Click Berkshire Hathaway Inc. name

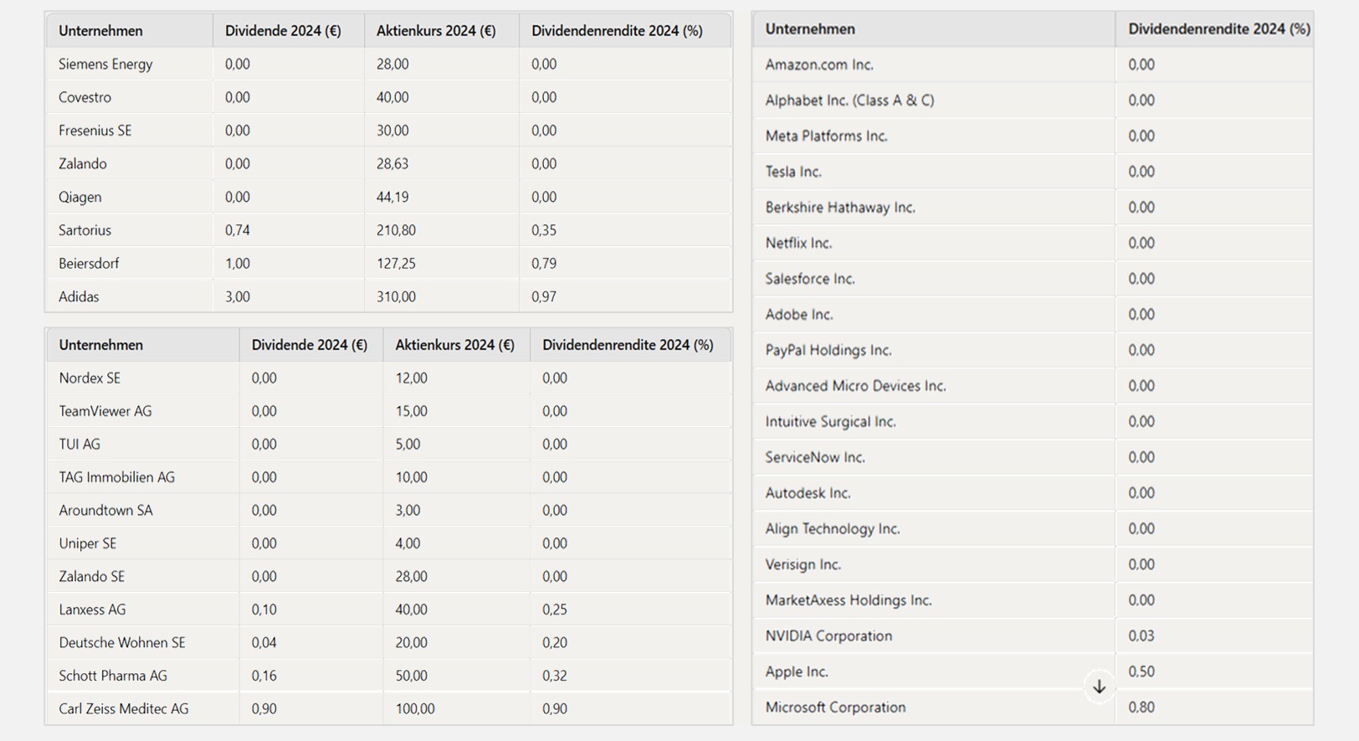(840, 208)
